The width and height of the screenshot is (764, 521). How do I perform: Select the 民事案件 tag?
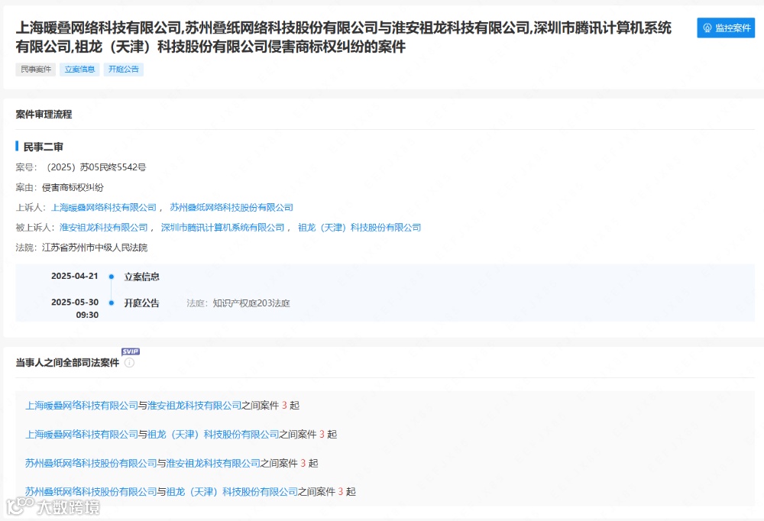pos(36,70)
